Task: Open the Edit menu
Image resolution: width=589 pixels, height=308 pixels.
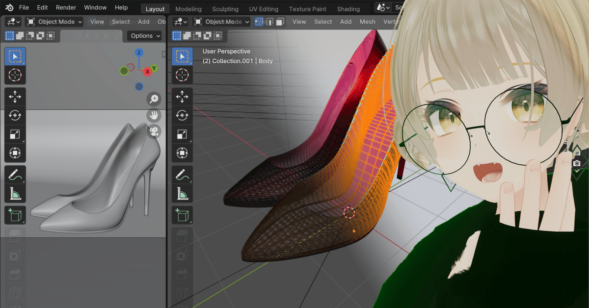Action: pos(43,7)
